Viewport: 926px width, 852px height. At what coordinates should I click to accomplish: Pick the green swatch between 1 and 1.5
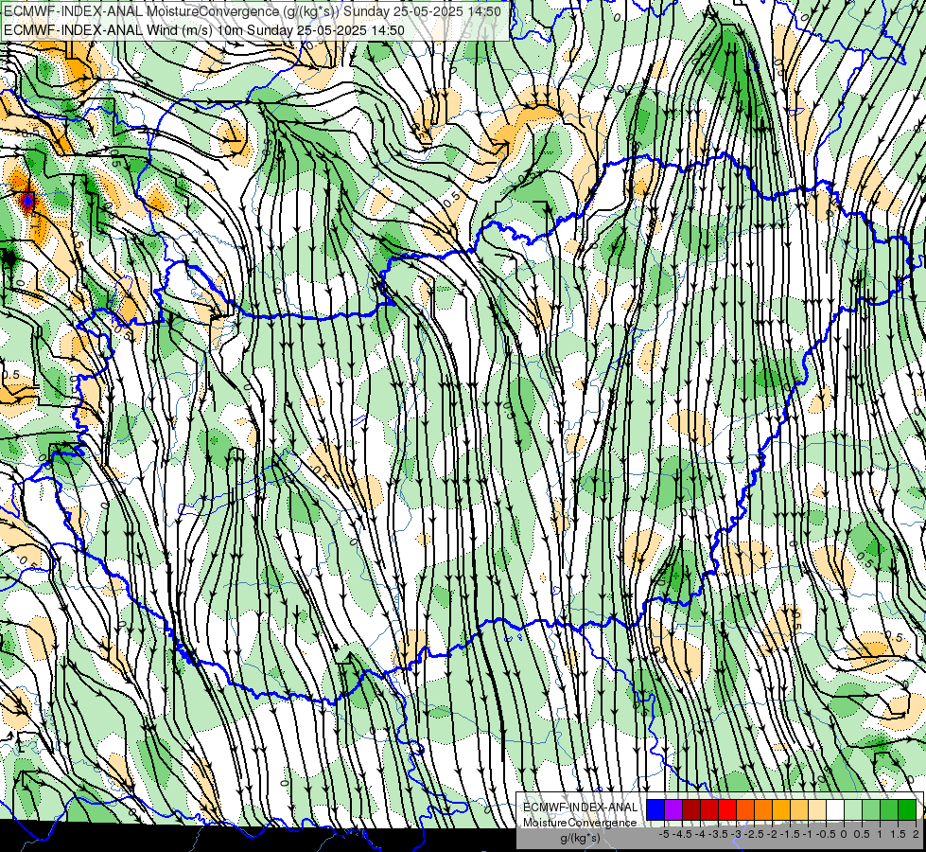889,809
